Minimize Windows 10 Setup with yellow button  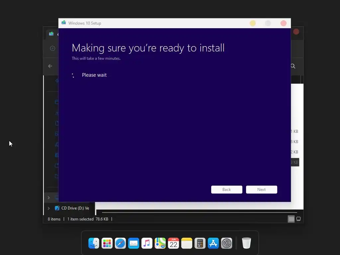pyautogui.click(x=253, y=23)
